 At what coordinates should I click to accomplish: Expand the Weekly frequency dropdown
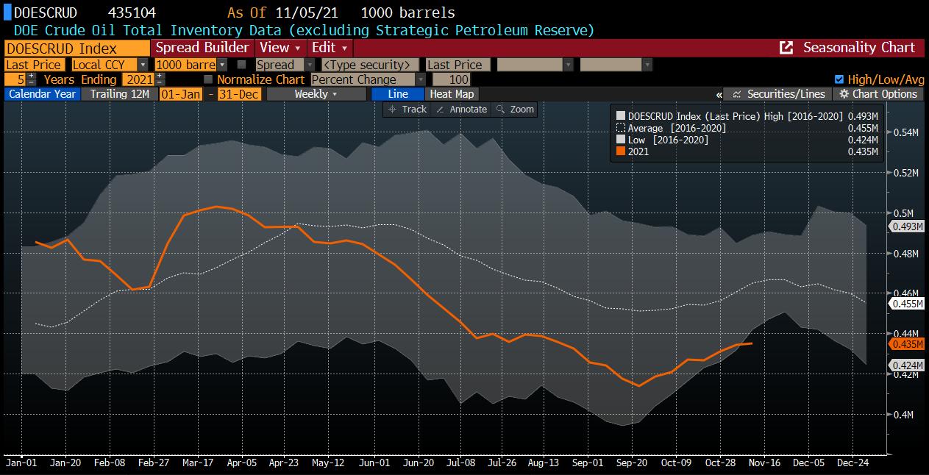point(316,94)
